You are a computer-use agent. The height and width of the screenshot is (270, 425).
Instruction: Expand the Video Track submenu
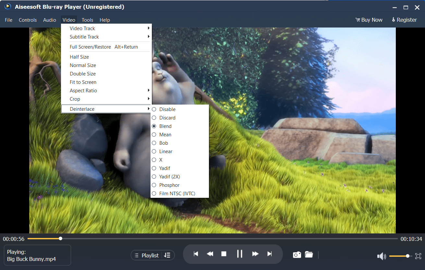click(106, 28)
